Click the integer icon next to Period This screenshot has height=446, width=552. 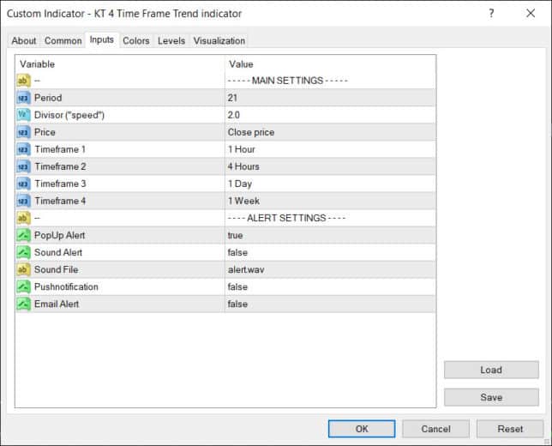click(23, 98)
